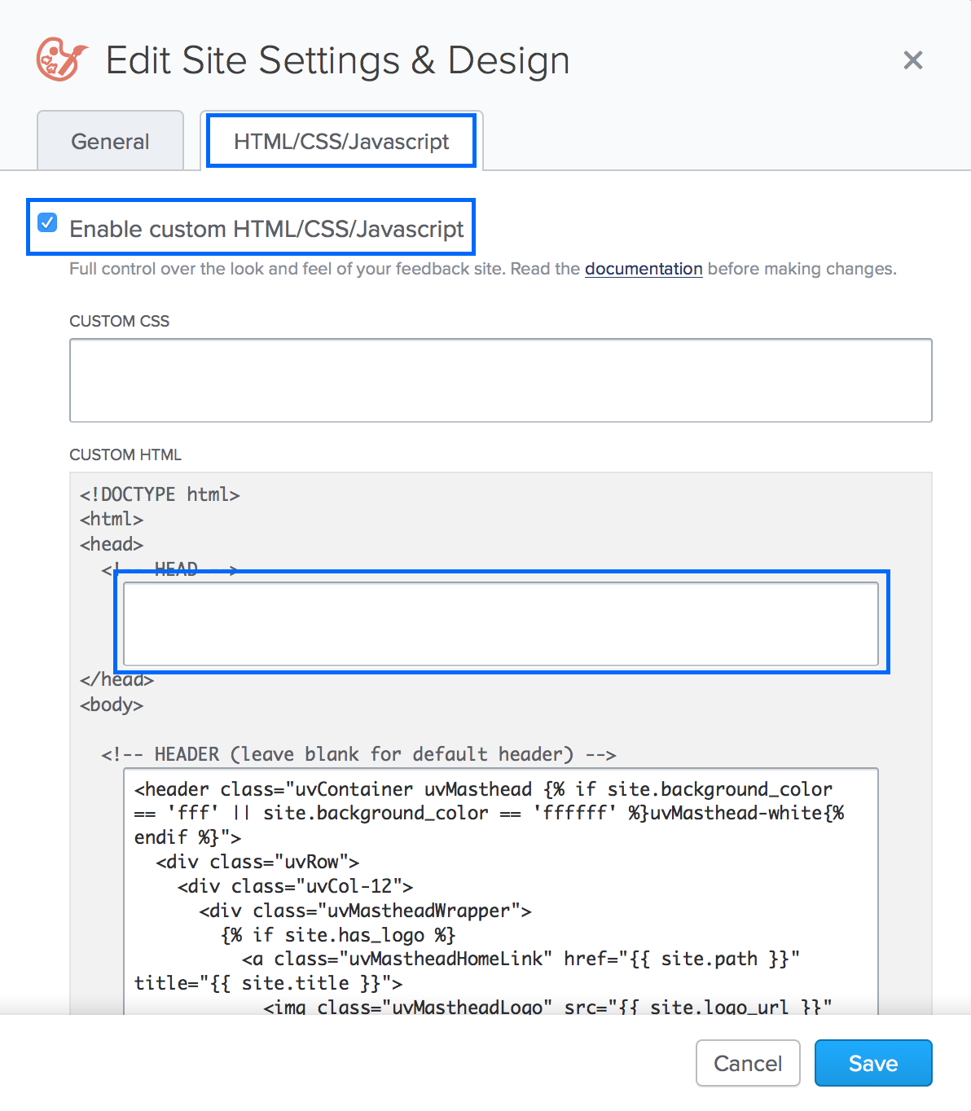This screenshot has height=1111, width=971.
Task: Click inside the Custom CSS text box
Action: tap(500, 380)
